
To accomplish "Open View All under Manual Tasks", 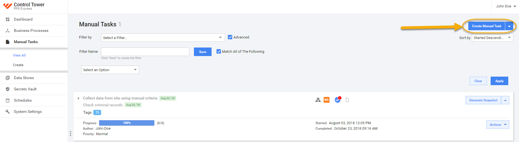I will [19, 55].
